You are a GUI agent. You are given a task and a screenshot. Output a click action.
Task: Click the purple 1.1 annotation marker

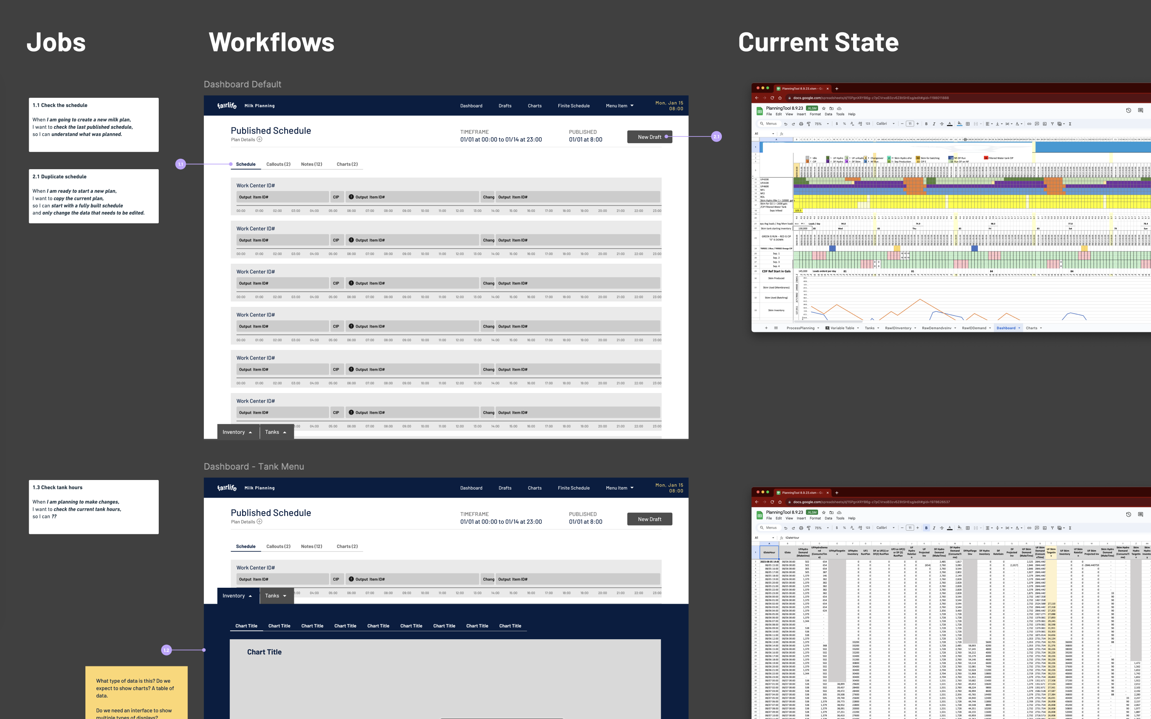[x=181, y=164]
